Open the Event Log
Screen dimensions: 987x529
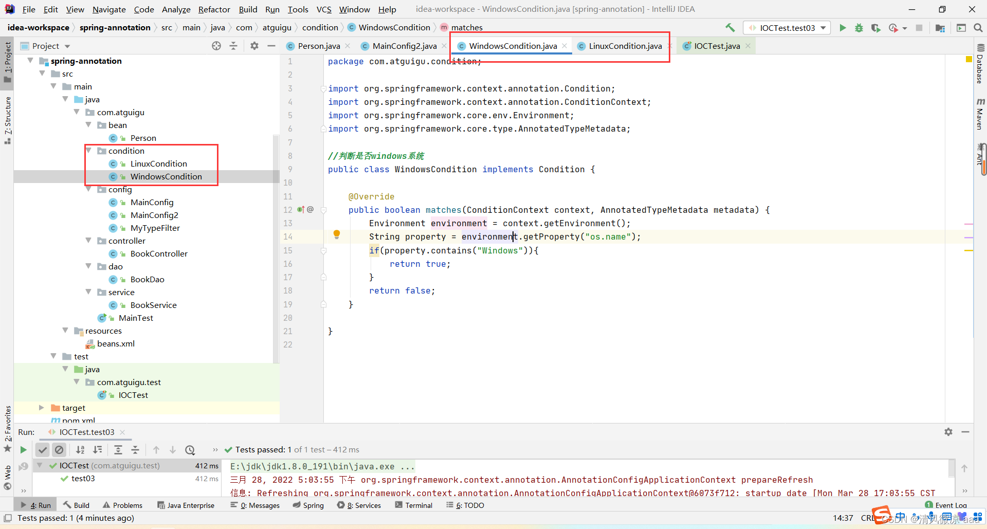coord(946,505)
